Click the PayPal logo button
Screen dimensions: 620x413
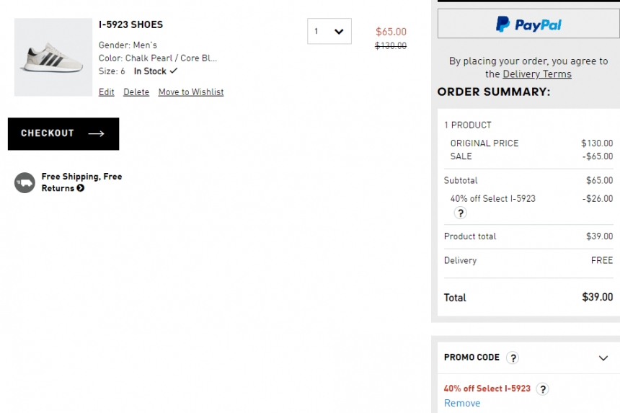pyautogui.click(x=528, y=24)
